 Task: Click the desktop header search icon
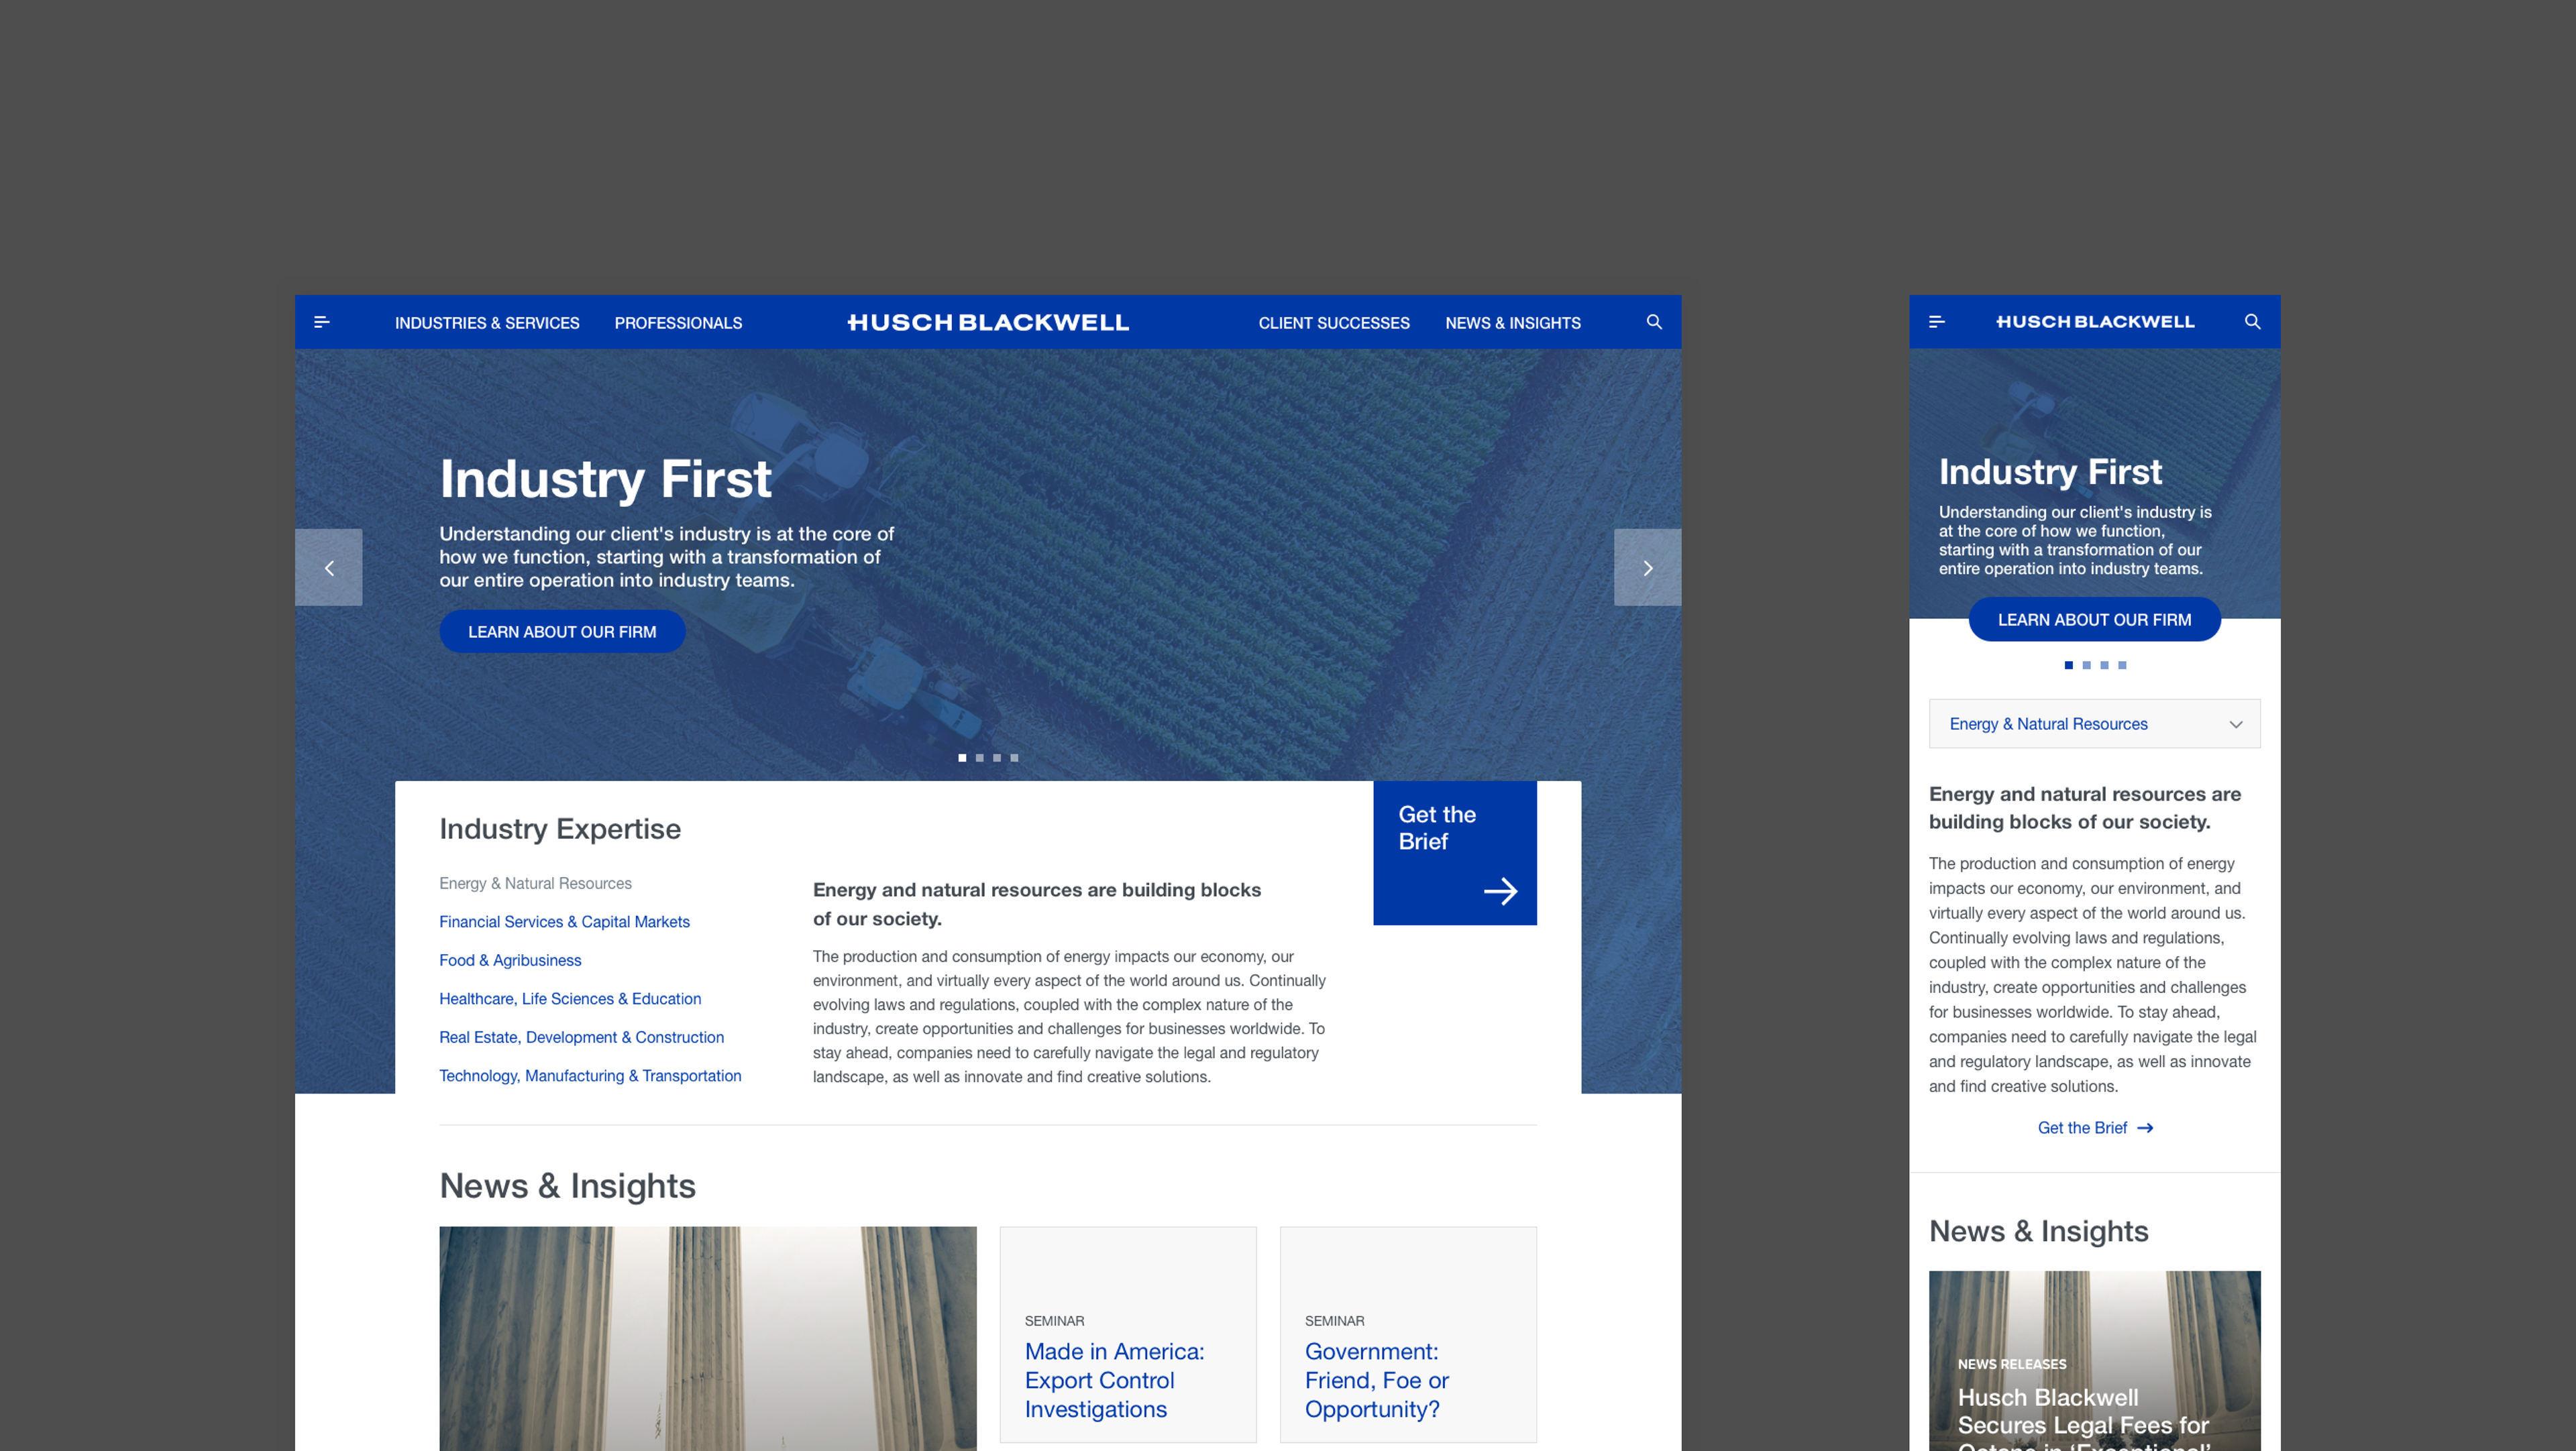coord(1654,322)
